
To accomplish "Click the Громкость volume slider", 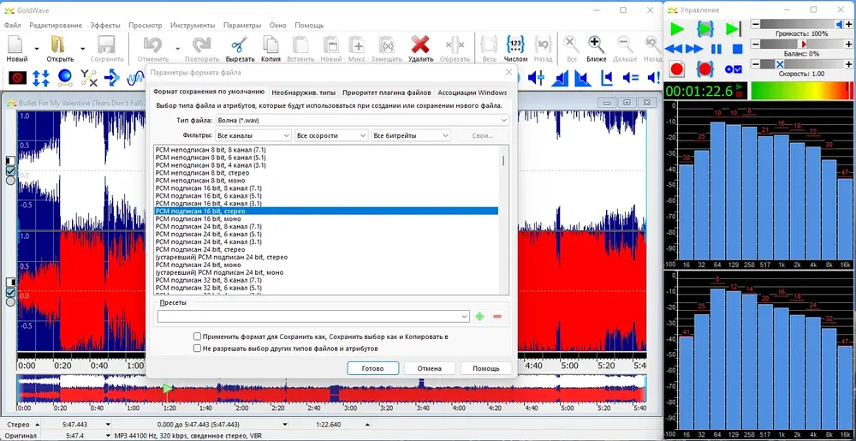I will tap(798, 24).
